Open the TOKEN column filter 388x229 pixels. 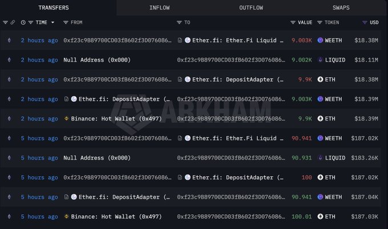[x=320, y=22]
